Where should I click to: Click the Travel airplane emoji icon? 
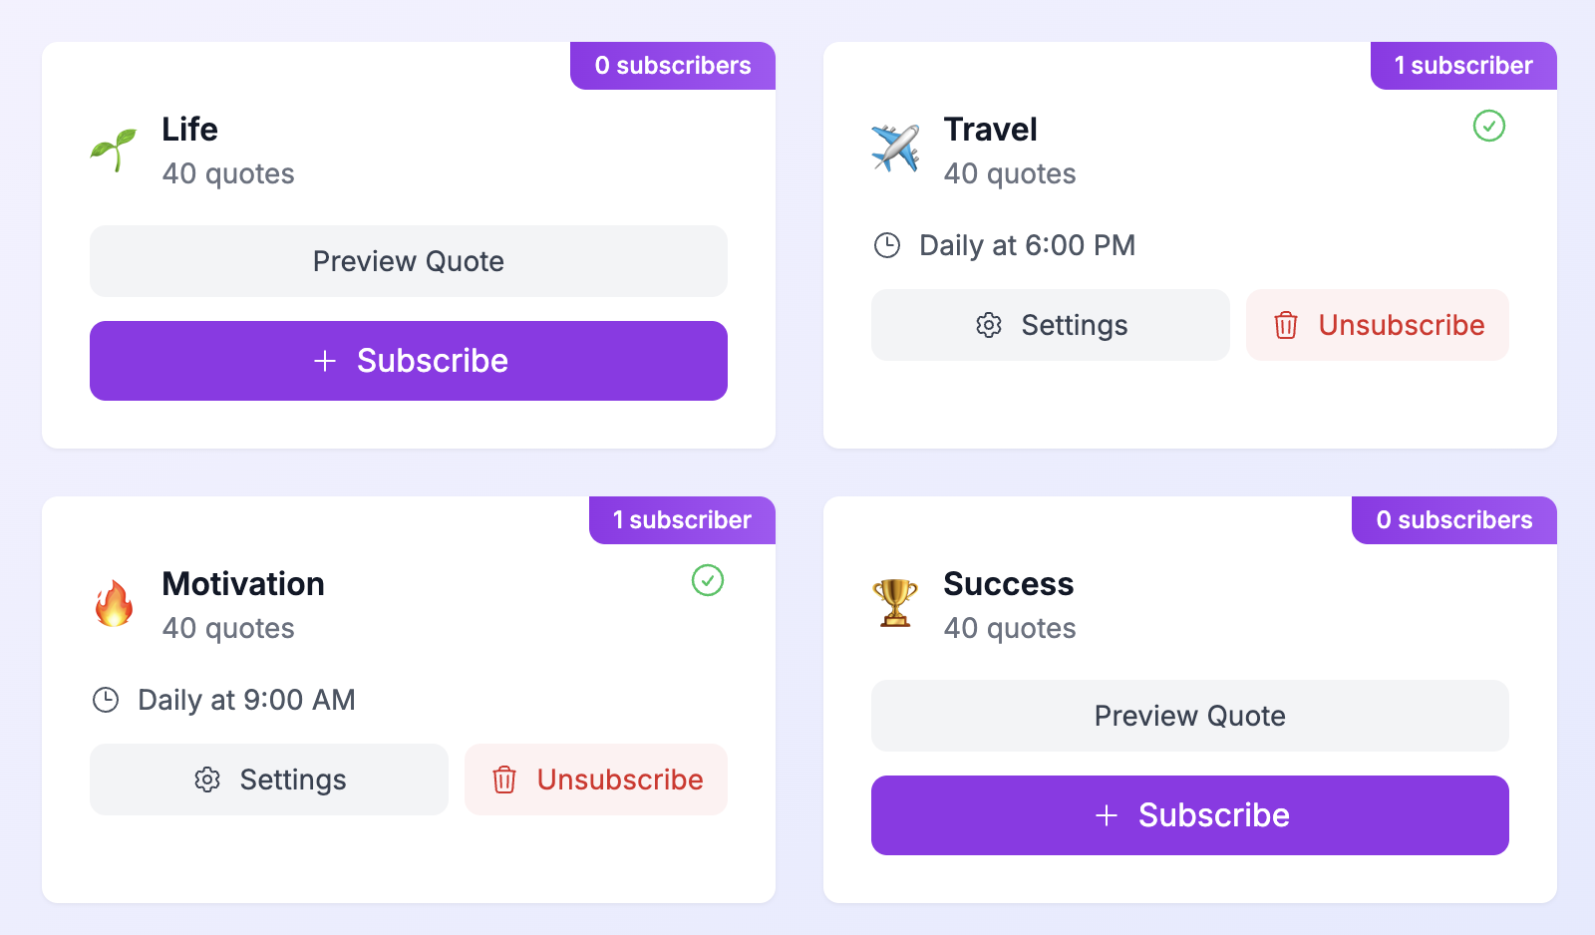(x=895, y=150)
